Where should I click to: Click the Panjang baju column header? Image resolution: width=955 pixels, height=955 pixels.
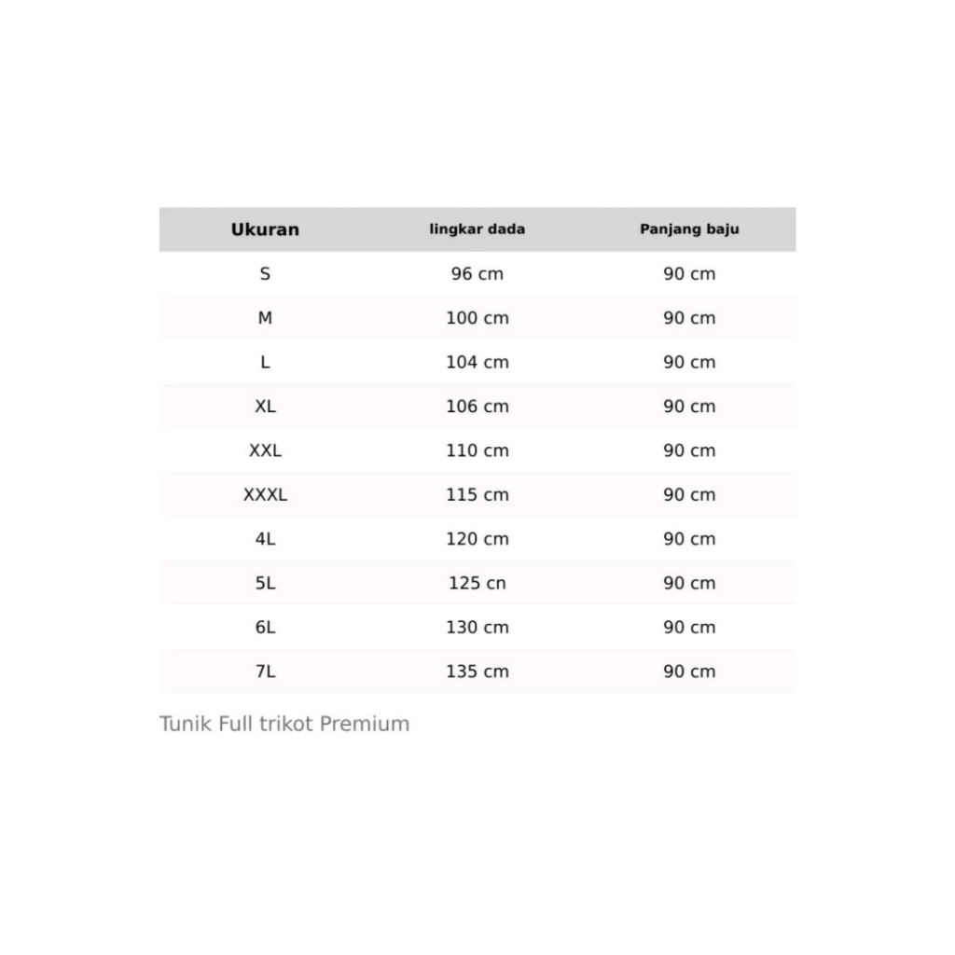[x=689, y=229]
